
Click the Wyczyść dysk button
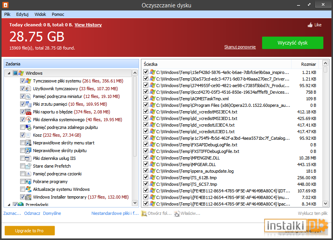coord(293,43)
